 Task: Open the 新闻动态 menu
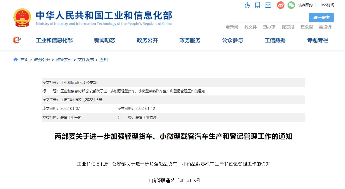click(x=105, y=40)
